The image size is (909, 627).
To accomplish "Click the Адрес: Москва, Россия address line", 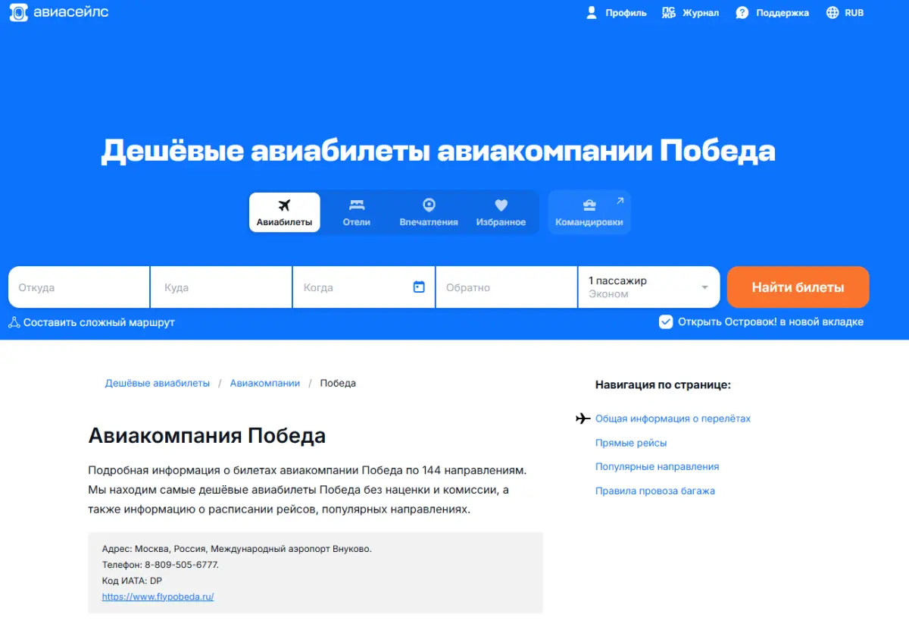I will 236,549.
